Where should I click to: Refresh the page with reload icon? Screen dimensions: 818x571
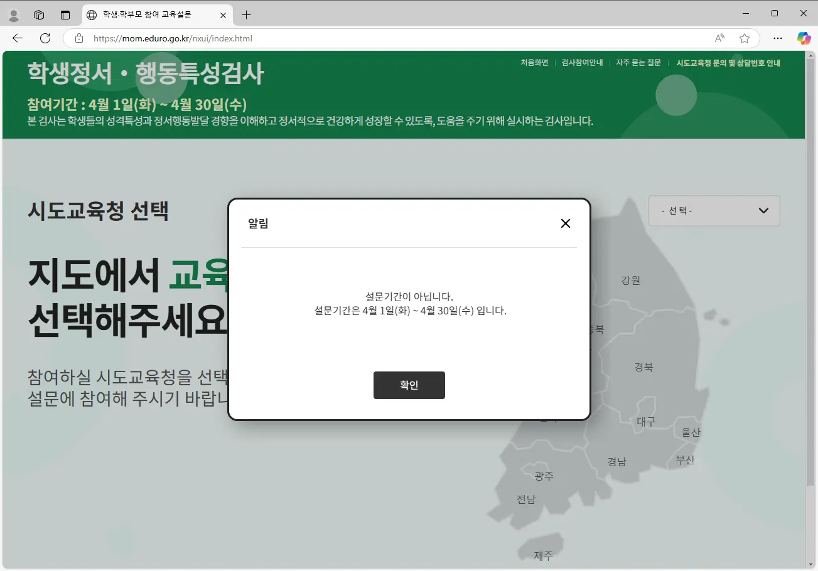[45, 38]
